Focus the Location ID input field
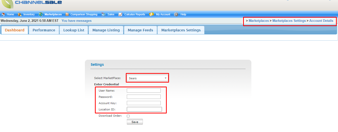Viewport: 338px width, 132px height. click(144, 109)
